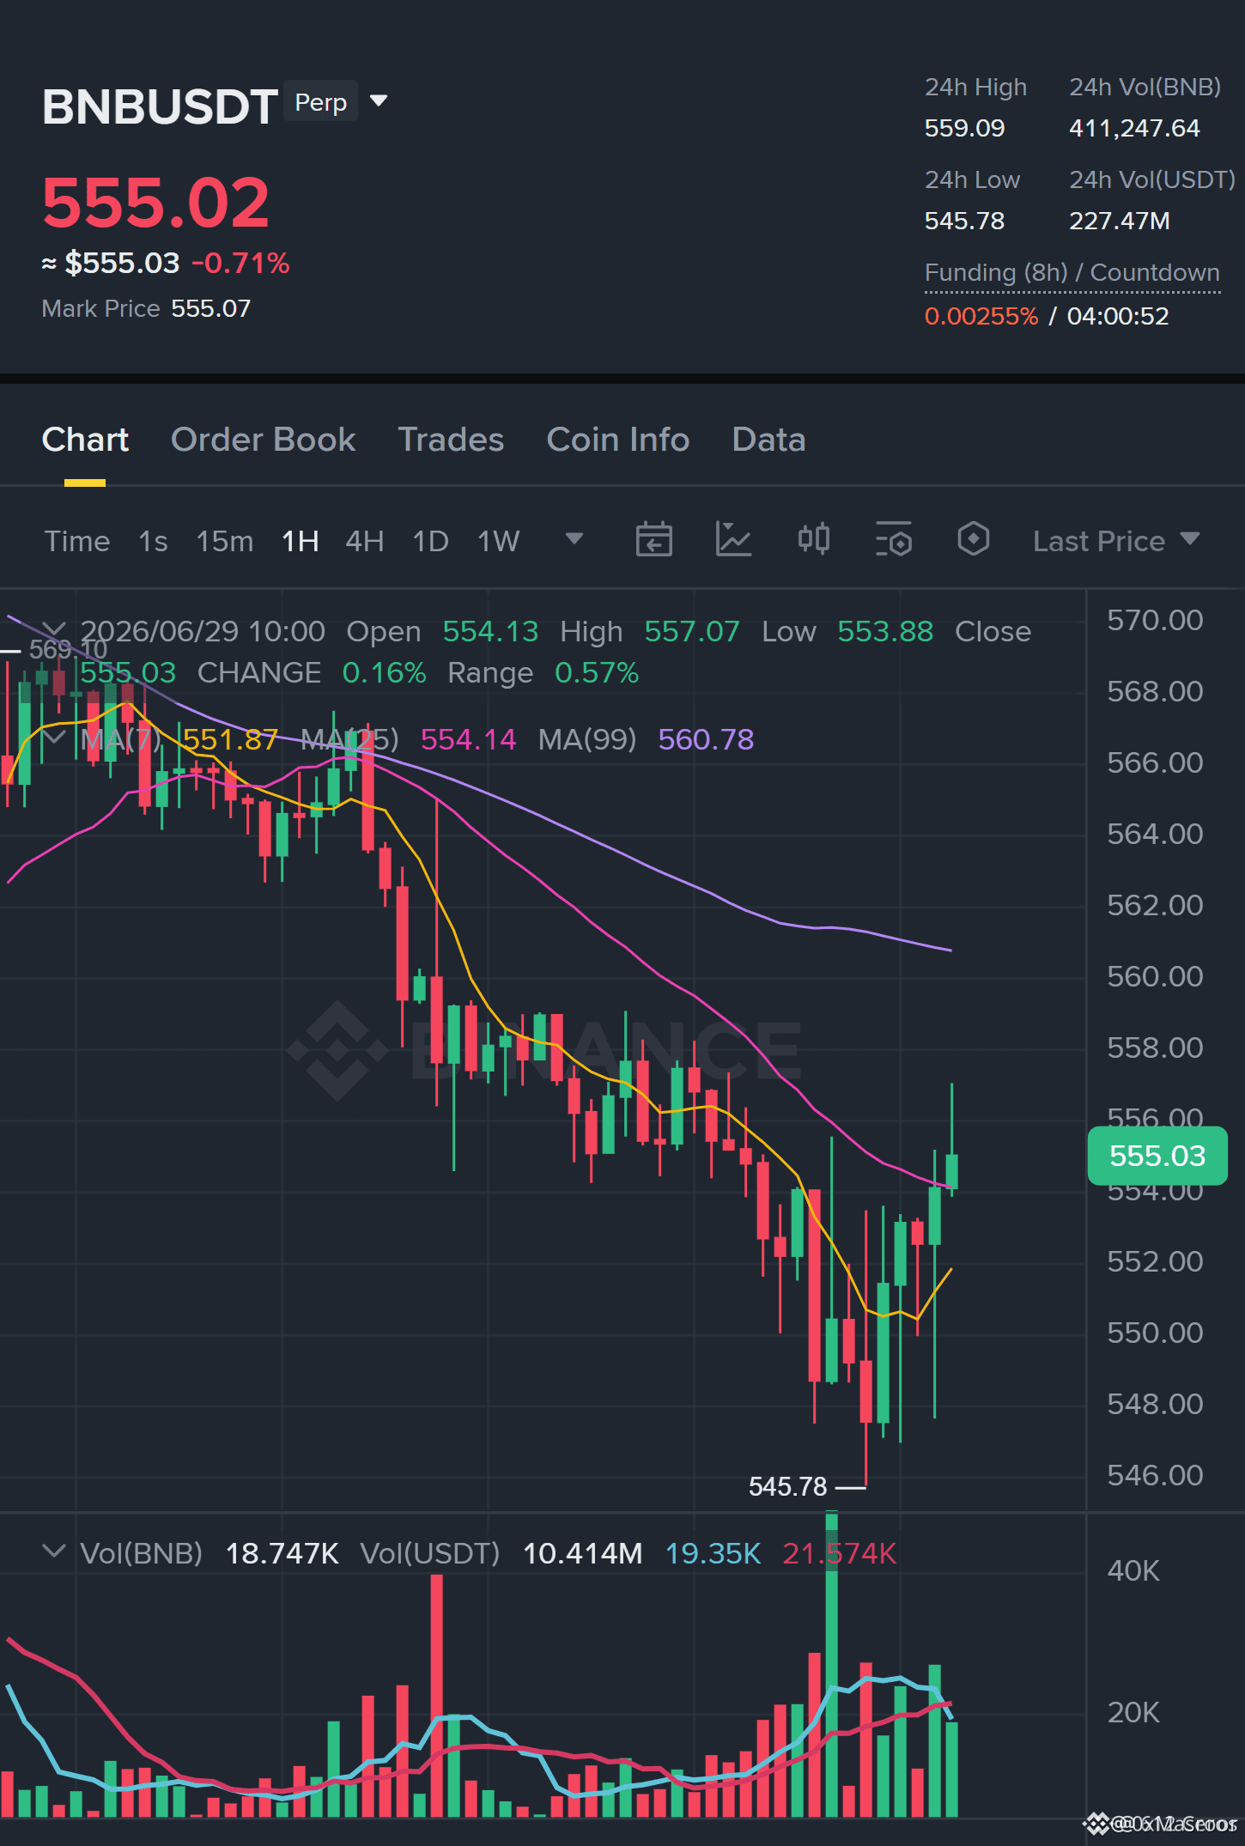
Task: Click the 24h Vol(USDT) value 227.47M
Action: tap(1120, 221)
